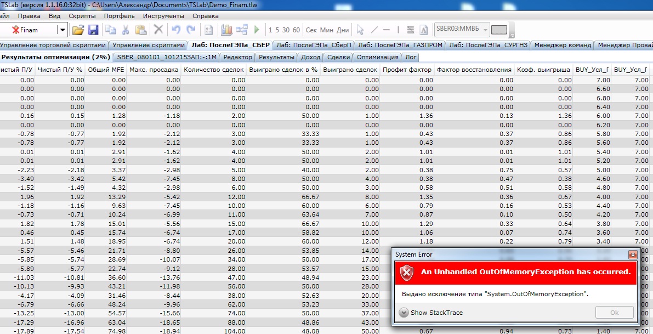
Task: Click Ok button in System Error dialog
Action: point(614,313)
